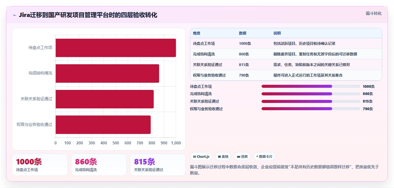Click the 待盘点工作项 bar in the chart

coord(116,48)
